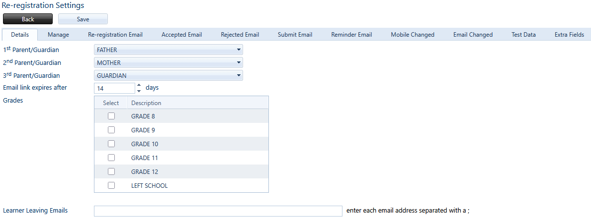Click the Description column header
Image resolution: width=591 pixels, height=223 pixels.
tap(198, 103)
